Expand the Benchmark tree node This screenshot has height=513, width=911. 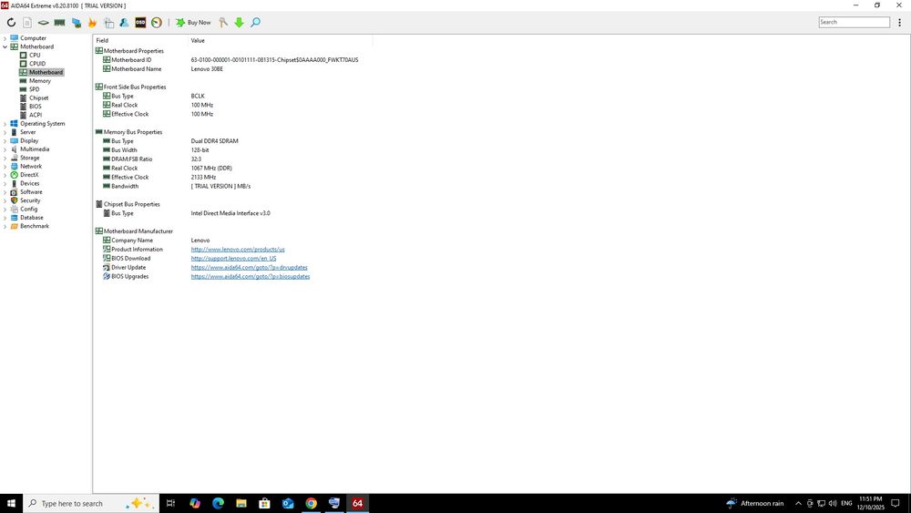pos(5,226)
